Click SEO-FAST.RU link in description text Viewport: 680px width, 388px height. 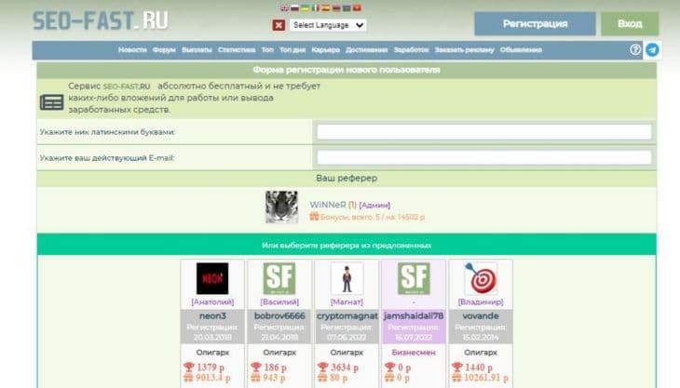pyautogui.click(x=127, y=87)
